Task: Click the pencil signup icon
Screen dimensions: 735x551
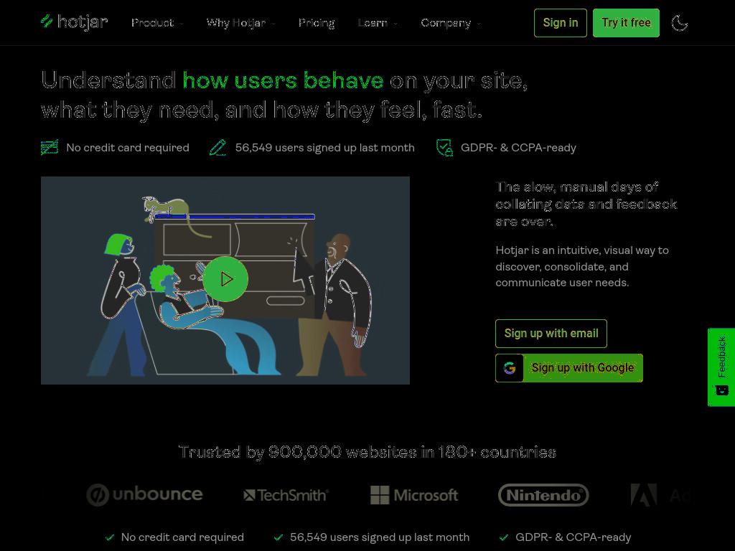Action: [x=218, y=147]
